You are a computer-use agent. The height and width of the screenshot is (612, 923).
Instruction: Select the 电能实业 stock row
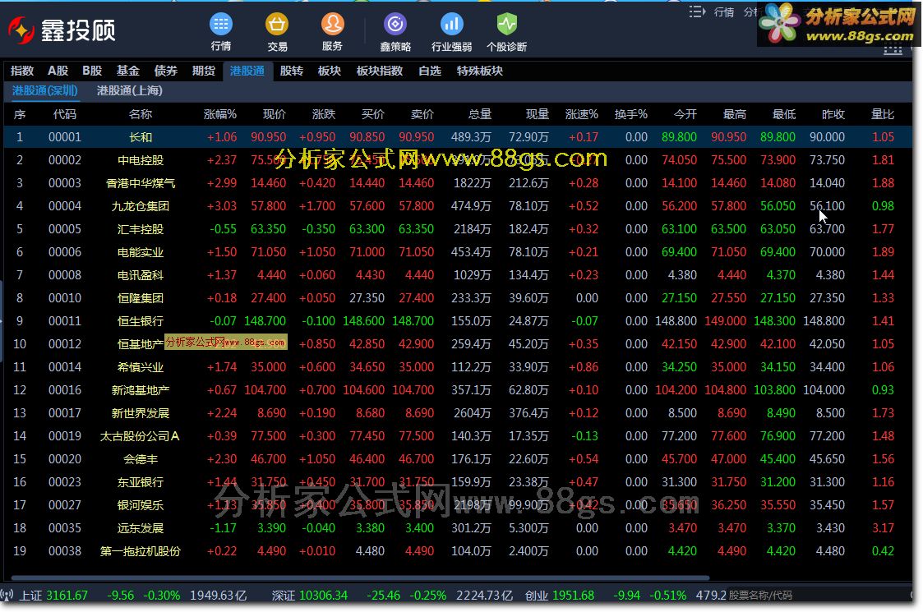(458, 252)
